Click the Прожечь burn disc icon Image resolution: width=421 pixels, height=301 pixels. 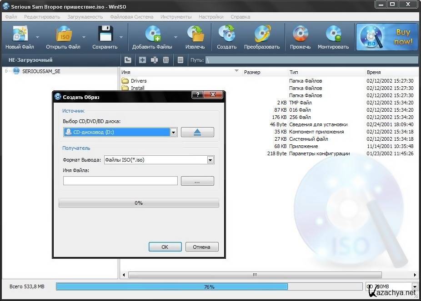click(x=300, y=35)
